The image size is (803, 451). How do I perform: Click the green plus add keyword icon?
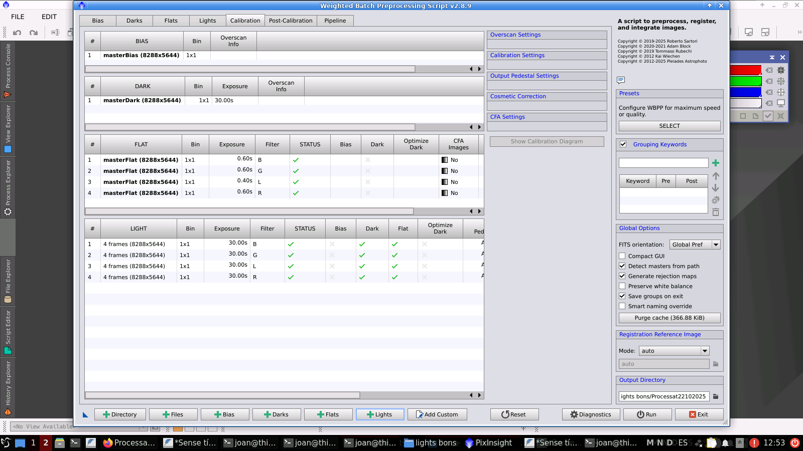tap(716, 163)
